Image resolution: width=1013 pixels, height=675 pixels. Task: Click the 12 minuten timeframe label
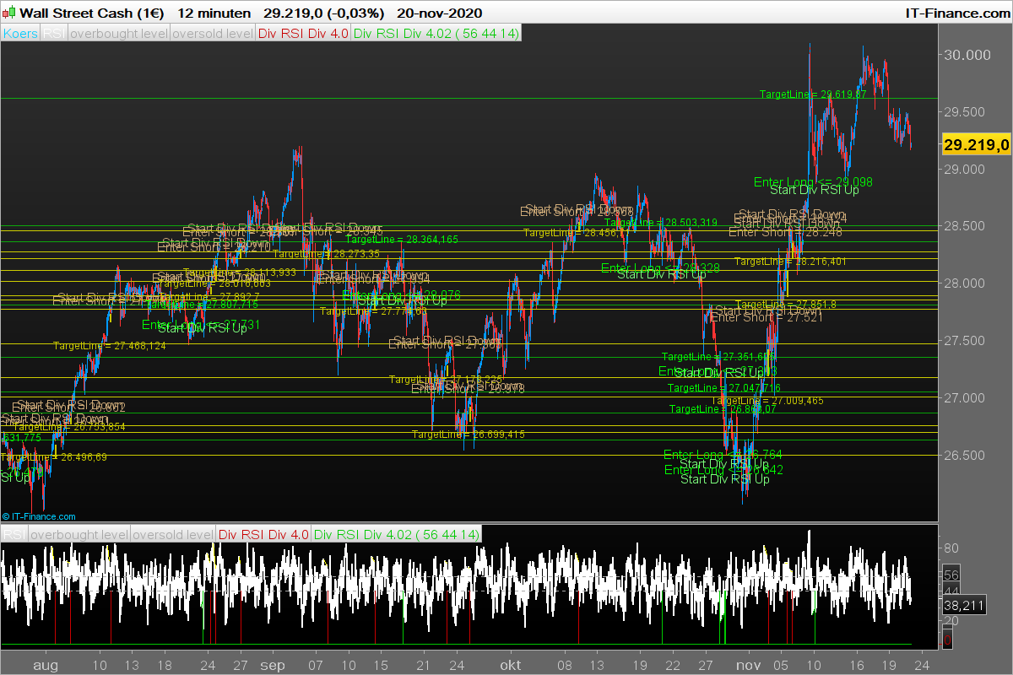pos(214,13)
